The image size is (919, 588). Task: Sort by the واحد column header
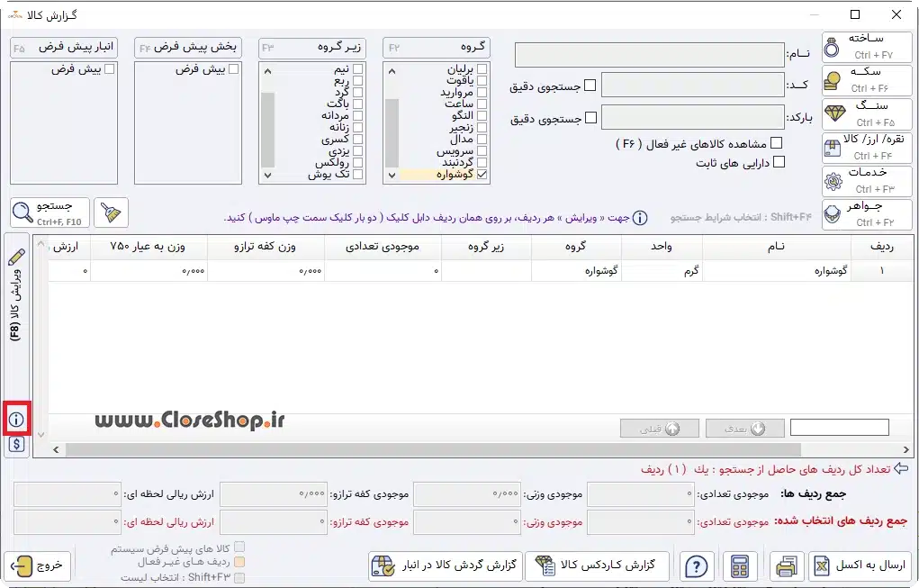tap(662, 247)
